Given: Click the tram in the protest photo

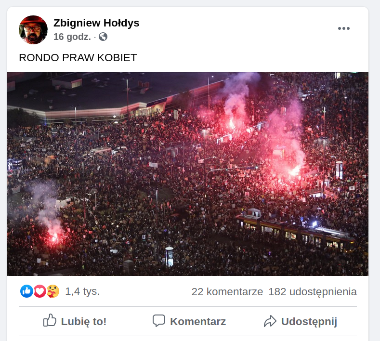Looking at the screenshot, I should (296, 230).
